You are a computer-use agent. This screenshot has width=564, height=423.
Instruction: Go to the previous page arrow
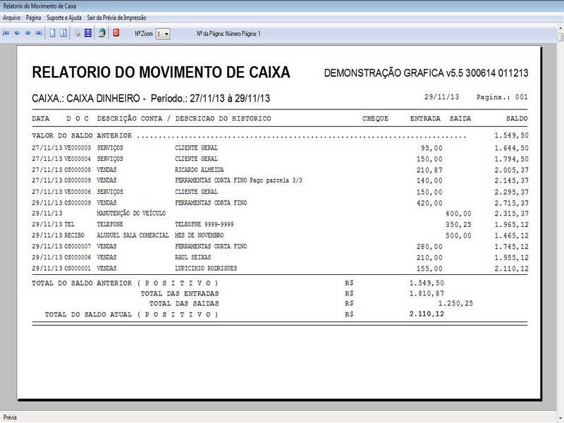pos(18,32)
